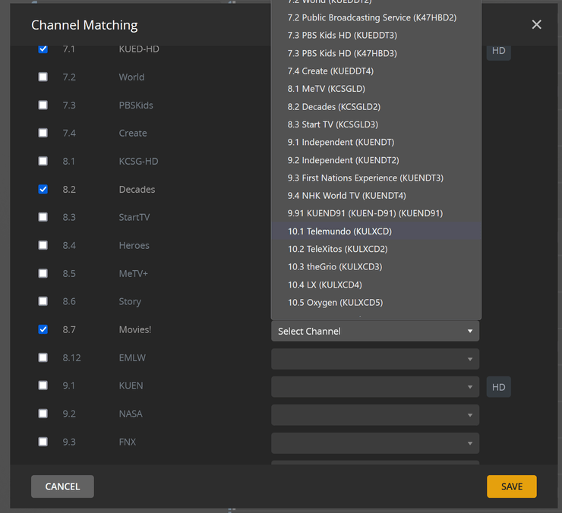Pick 8.2 Decades (KCSGLD2) from list
Image resolution: width=562 pixels, height=513 pixels.
376,107
